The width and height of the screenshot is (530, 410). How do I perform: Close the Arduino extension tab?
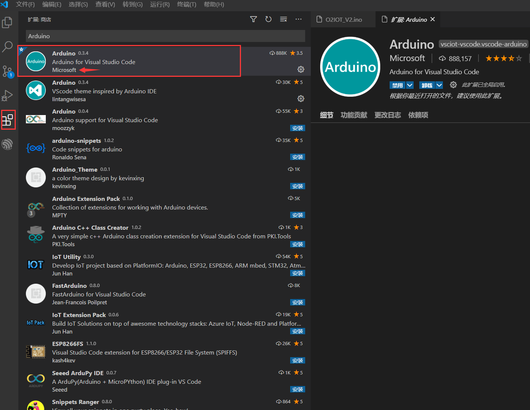click(x=433, y=19)
